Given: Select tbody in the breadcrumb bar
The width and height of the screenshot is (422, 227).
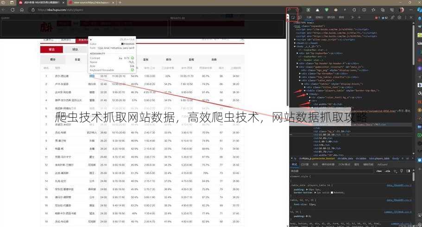Looking at the screenshot, I should point(395,158).
